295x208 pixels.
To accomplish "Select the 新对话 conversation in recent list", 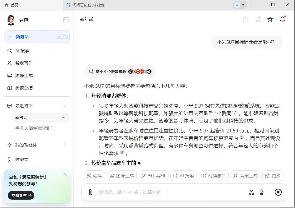I will 40,118.
